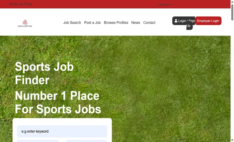Click the scrollbar up arrow
This screenshot has height=142, width=234.
tap(232, 2)
